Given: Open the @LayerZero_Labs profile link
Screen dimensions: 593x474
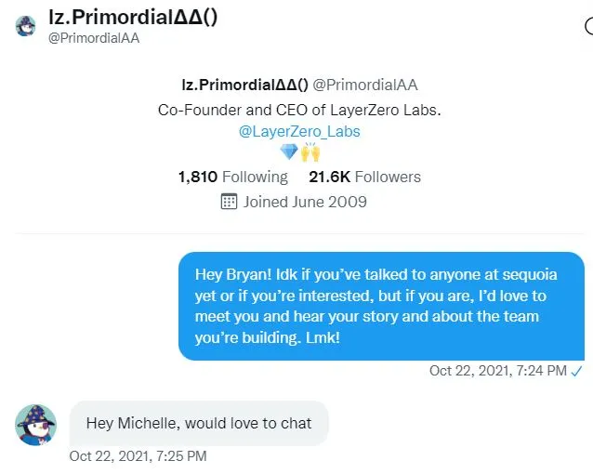Looking at the screenshot, I should point(299,131).
